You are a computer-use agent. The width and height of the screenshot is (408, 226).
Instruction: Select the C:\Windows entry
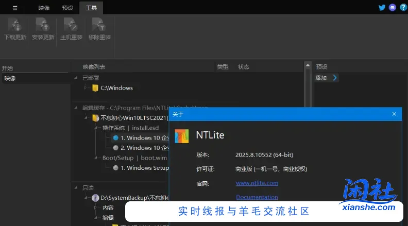116,88
